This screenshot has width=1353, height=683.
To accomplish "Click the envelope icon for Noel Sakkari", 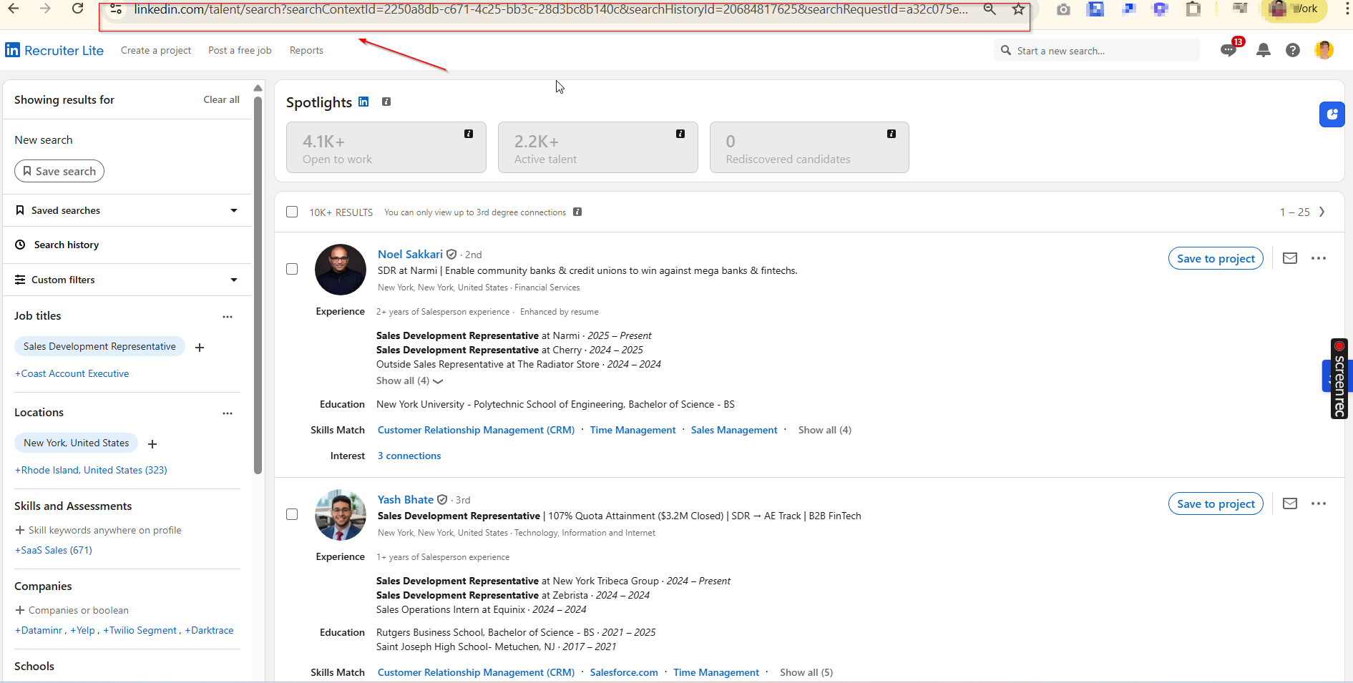I will [1289, 258].
